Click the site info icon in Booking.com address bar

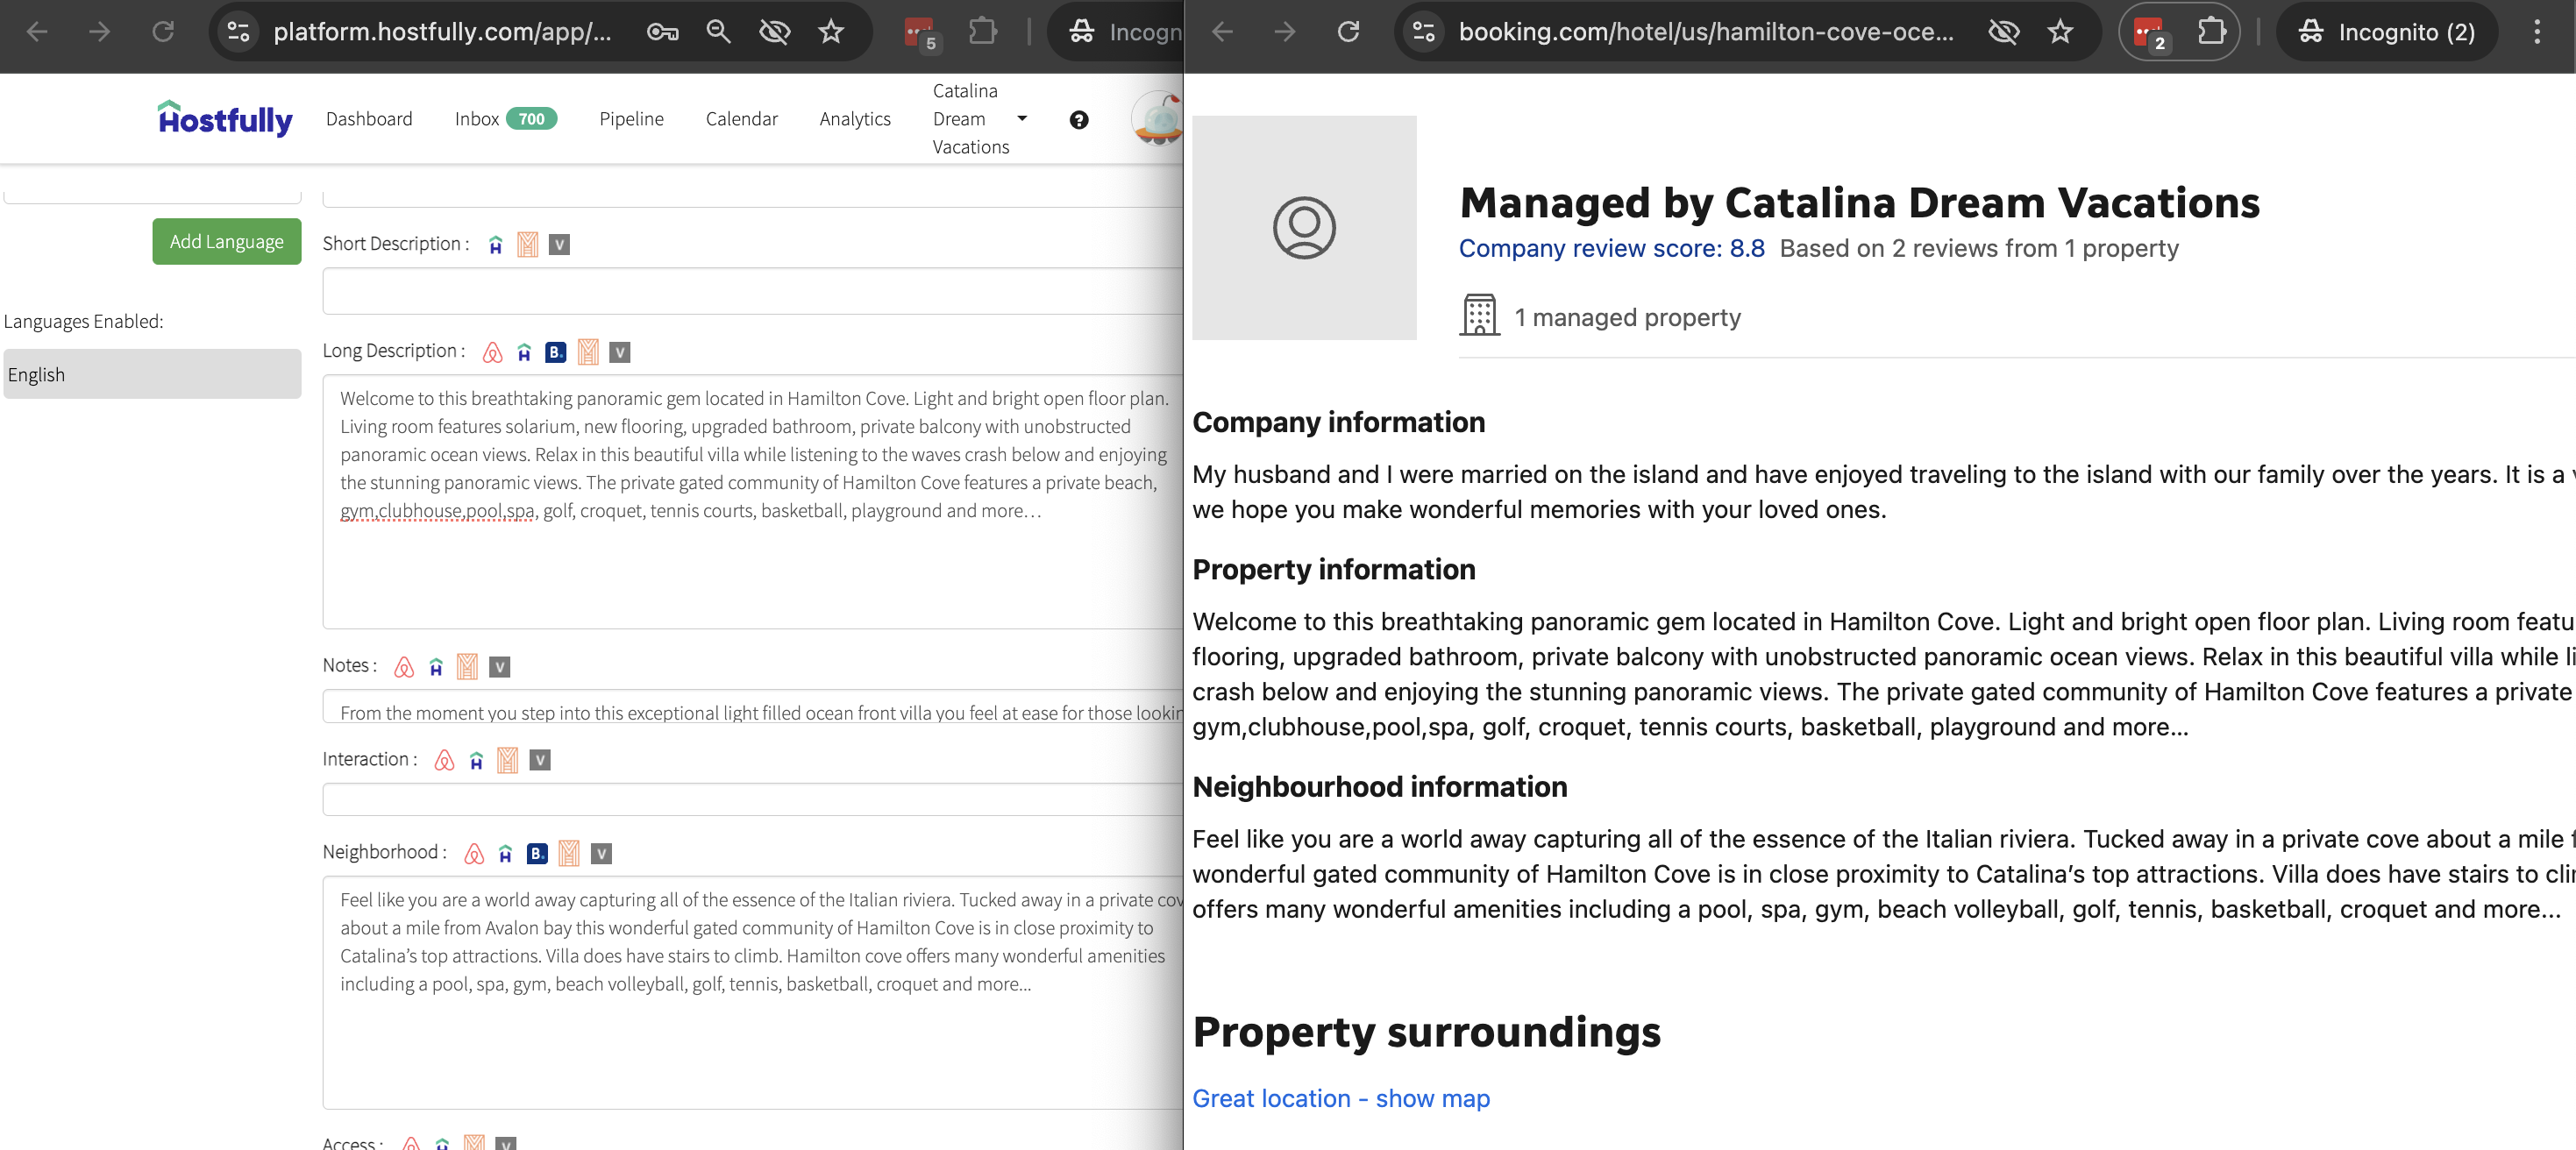point(1424,32)
